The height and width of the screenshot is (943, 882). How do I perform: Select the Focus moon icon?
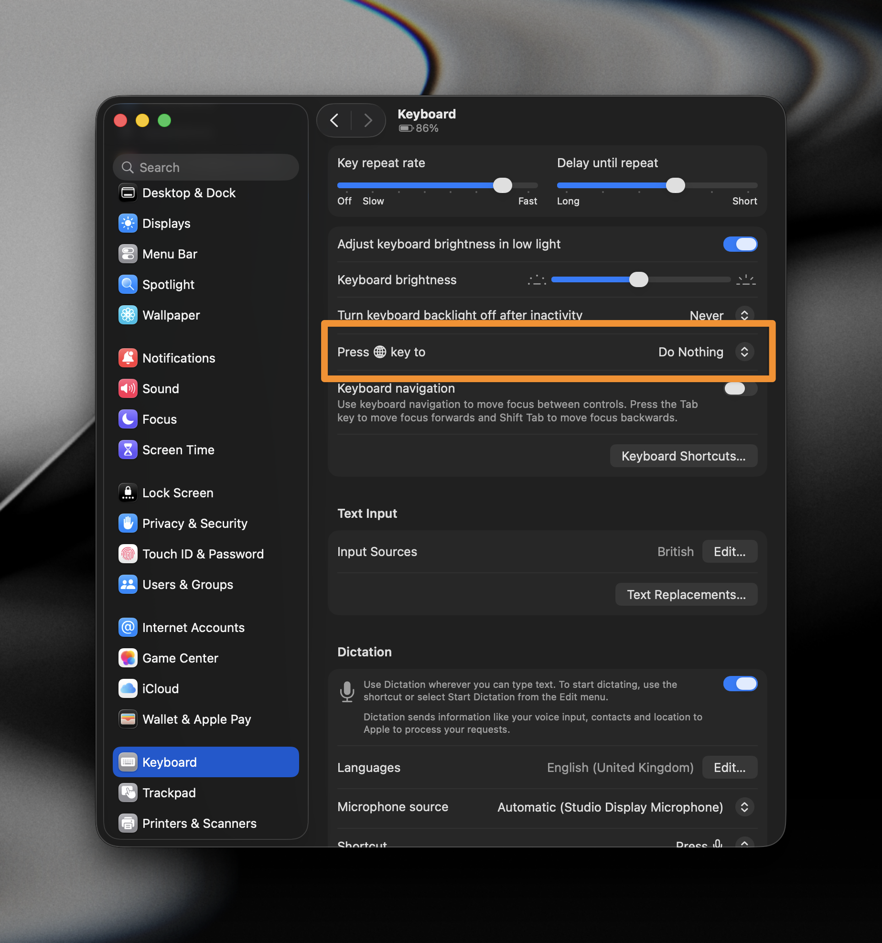128,419
